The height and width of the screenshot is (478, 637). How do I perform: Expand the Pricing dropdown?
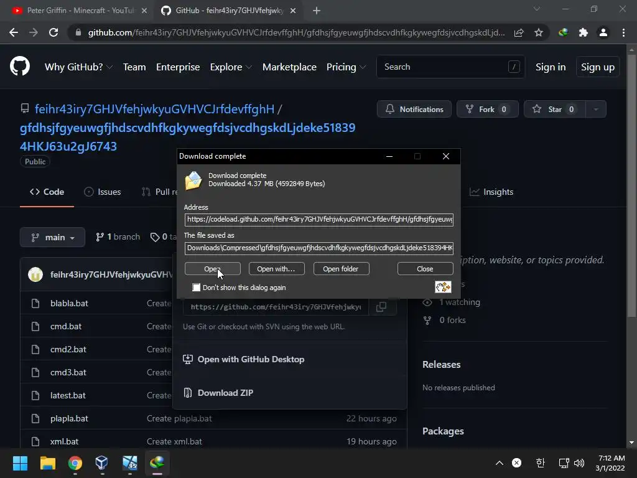point(346,67)
